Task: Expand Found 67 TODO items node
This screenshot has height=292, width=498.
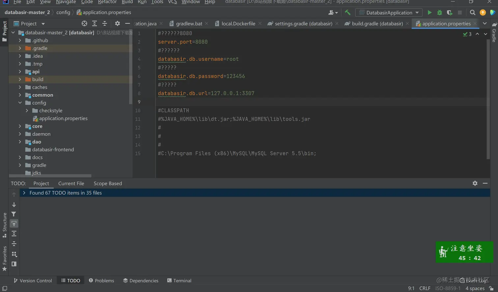Action: [x=24, y=193]
